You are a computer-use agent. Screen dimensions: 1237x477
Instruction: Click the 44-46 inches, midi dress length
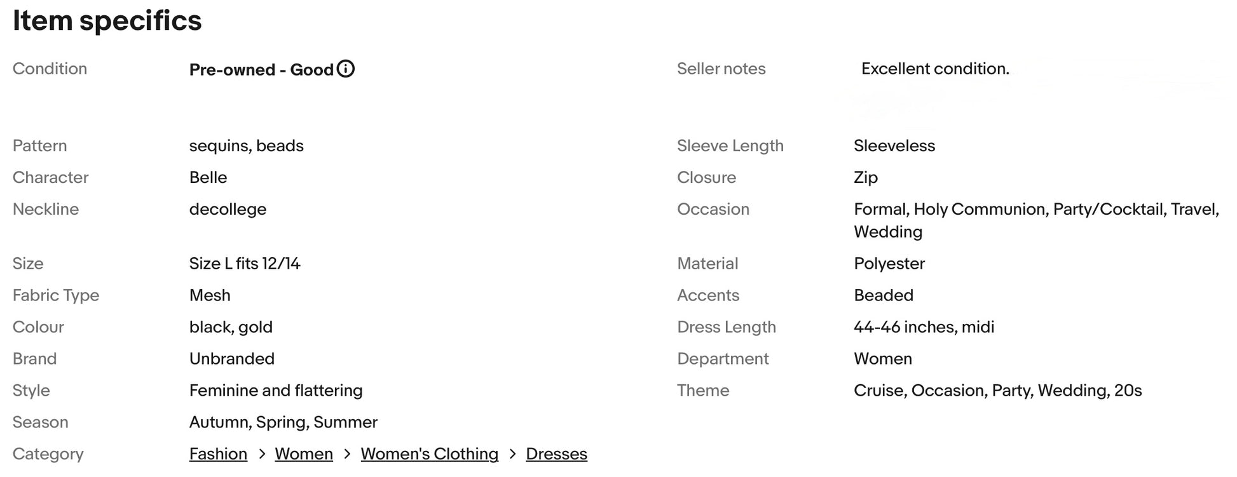(924, 327)
